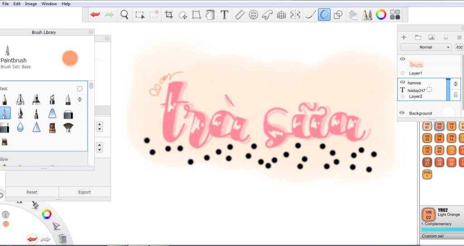Select the Crop tool
The width and height of the screenshot is (464, 246).
pos(169,14)
